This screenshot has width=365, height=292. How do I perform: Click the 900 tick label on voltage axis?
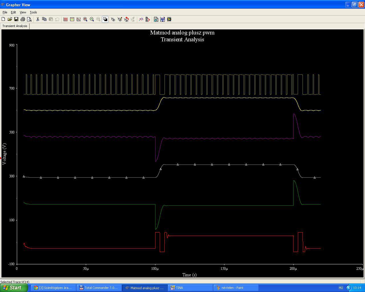[12, 45]
